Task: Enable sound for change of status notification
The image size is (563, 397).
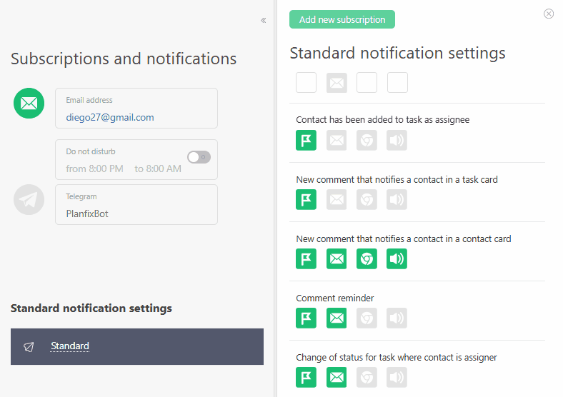Action: pos(397,377)
